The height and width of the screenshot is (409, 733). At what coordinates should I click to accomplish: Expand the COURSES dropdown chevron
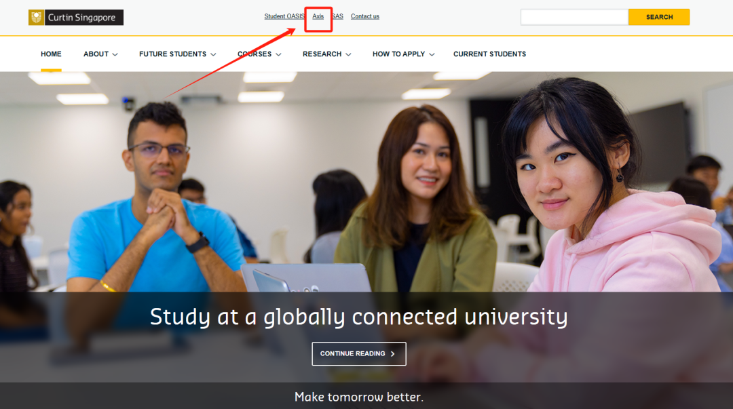click(x=278, y=54)
